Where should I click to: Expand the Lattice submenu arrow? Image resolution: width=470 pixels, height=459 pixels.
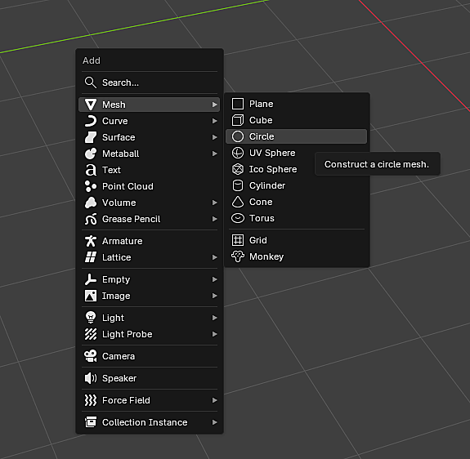tap(215, 257)
